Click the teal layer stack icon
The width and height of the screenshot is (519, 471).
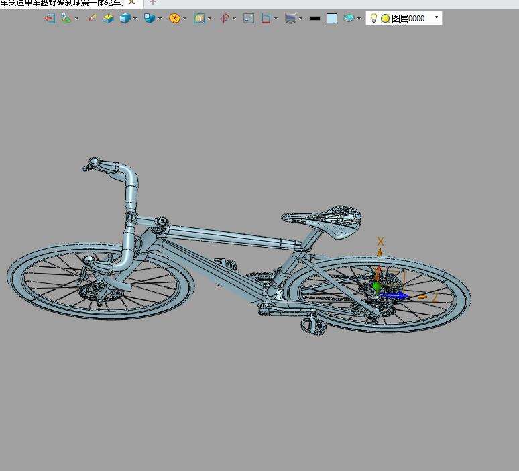coord(348,19)
